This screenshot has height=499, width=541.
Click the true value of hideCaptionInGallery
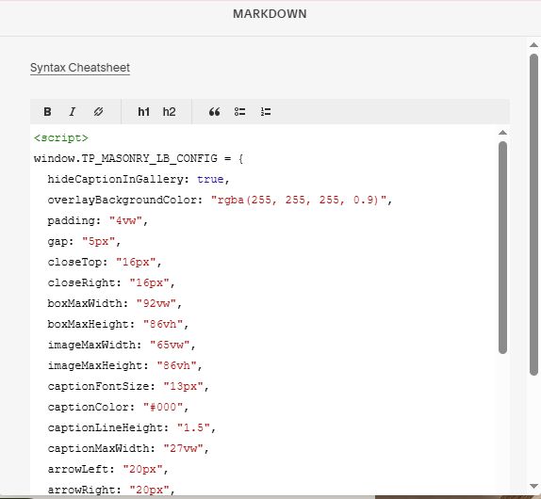point(210,179)
